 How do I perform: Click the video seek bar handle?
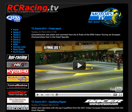point(57,95)
